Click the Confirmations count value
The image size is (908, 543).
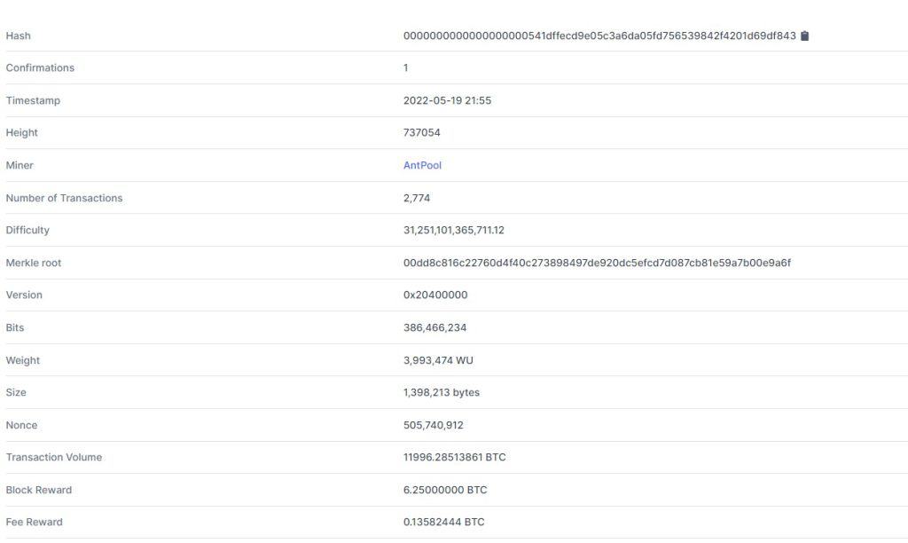[406, 67]
